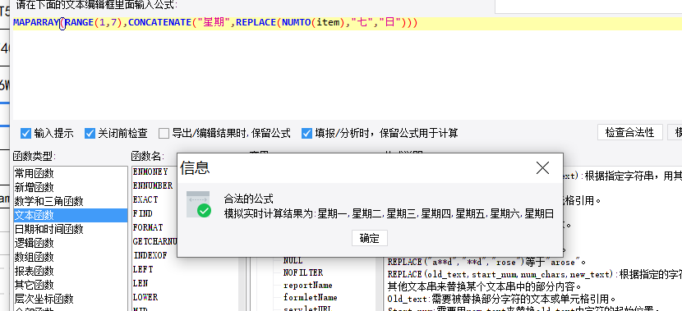Viewport: 682px width, 311px height.
Task: Select 层次坐标函数 category
Action: [x=70, y=299]
